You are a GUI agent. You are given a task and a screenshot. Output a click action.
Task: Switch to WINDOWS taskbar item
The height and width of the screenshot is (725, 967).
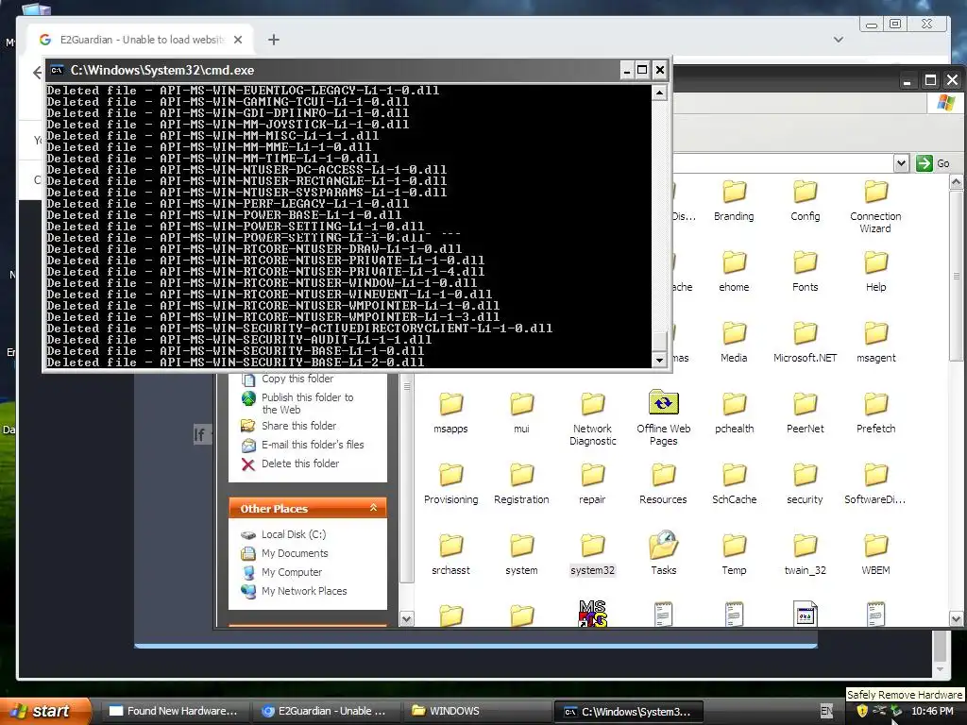(476, 711)
